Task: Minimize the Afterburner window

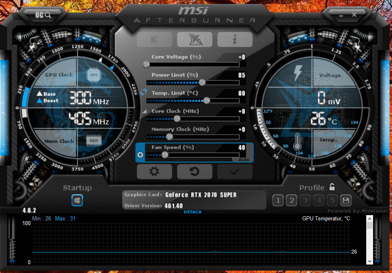Action: pos(341,16)
